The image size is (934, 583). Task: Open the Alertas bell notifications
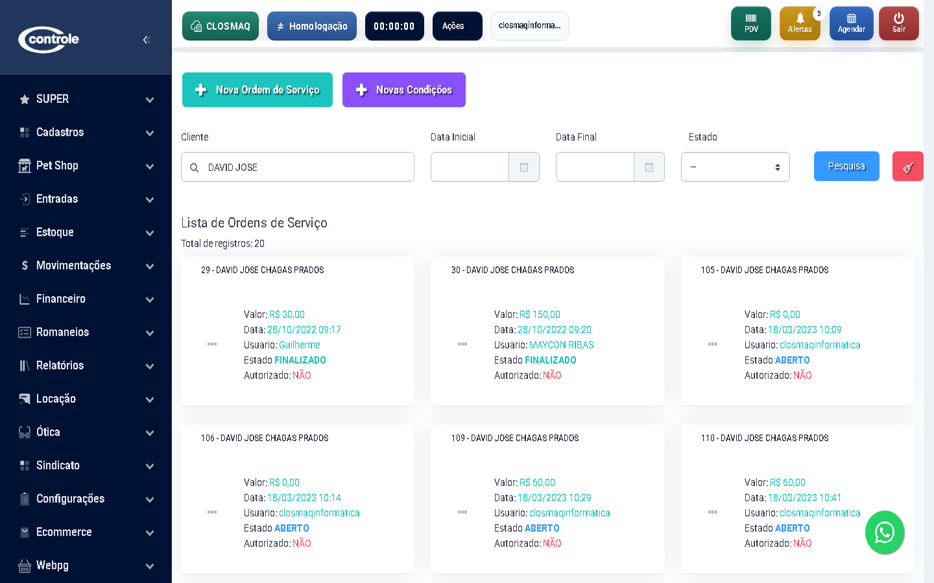[799, 23]
